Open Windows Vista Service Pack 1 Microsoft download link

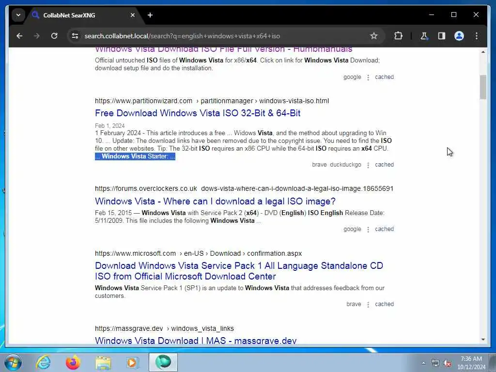click(239, 271)
